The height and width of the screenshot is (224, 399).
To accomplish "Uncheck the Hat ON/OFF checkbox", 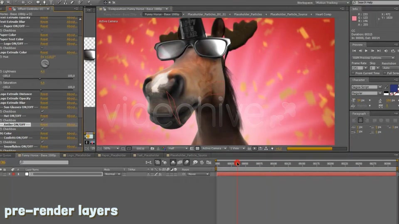I will [x=42, y=120].
